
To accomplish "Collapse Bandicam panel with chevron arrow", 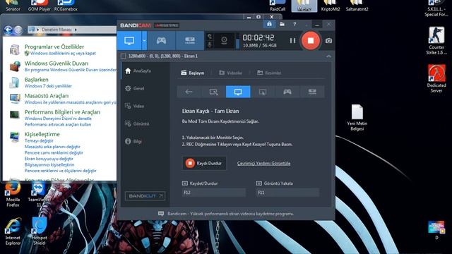I will pyautogui.click(x=328, y=56).
